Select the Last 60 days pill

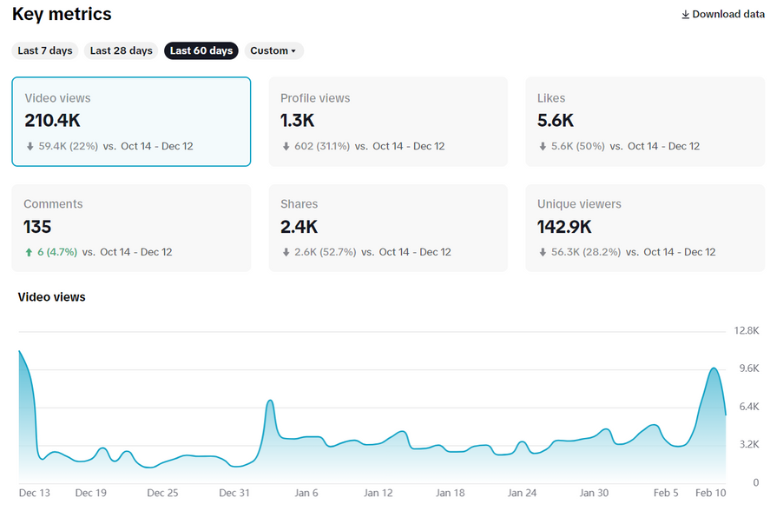(201, 50)
